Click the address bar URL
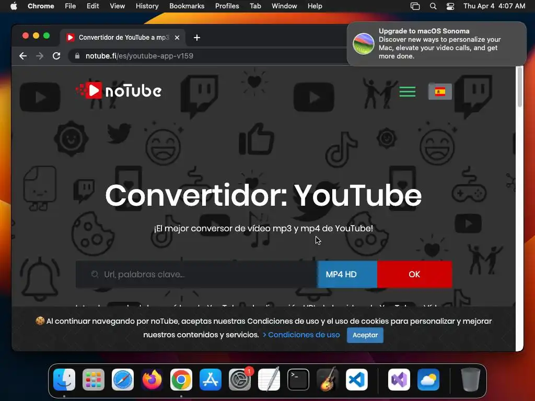This screenshot has width=535, height=401. pos(139,56)
